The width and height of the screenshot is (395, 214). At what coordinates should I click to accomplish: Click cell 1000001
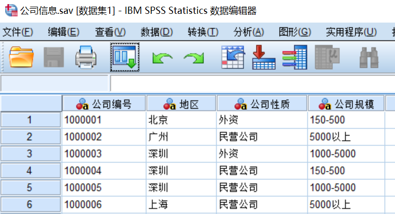104,120
